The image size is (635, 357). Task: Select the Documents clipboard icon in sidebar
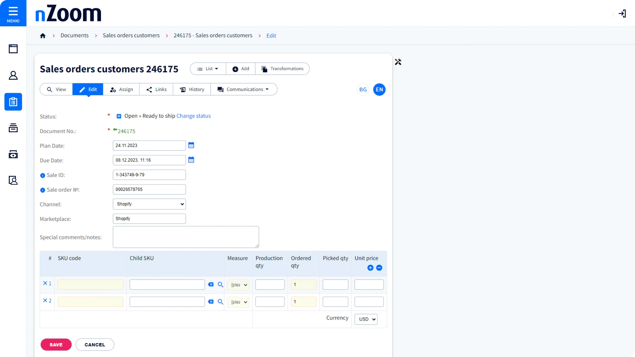point(13,102)
